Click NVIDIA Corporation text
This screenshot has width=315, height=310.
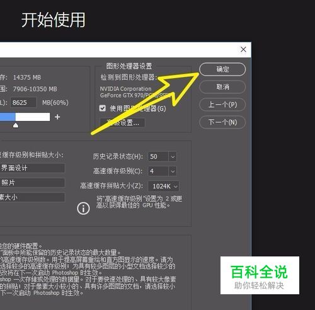(125, 89)
